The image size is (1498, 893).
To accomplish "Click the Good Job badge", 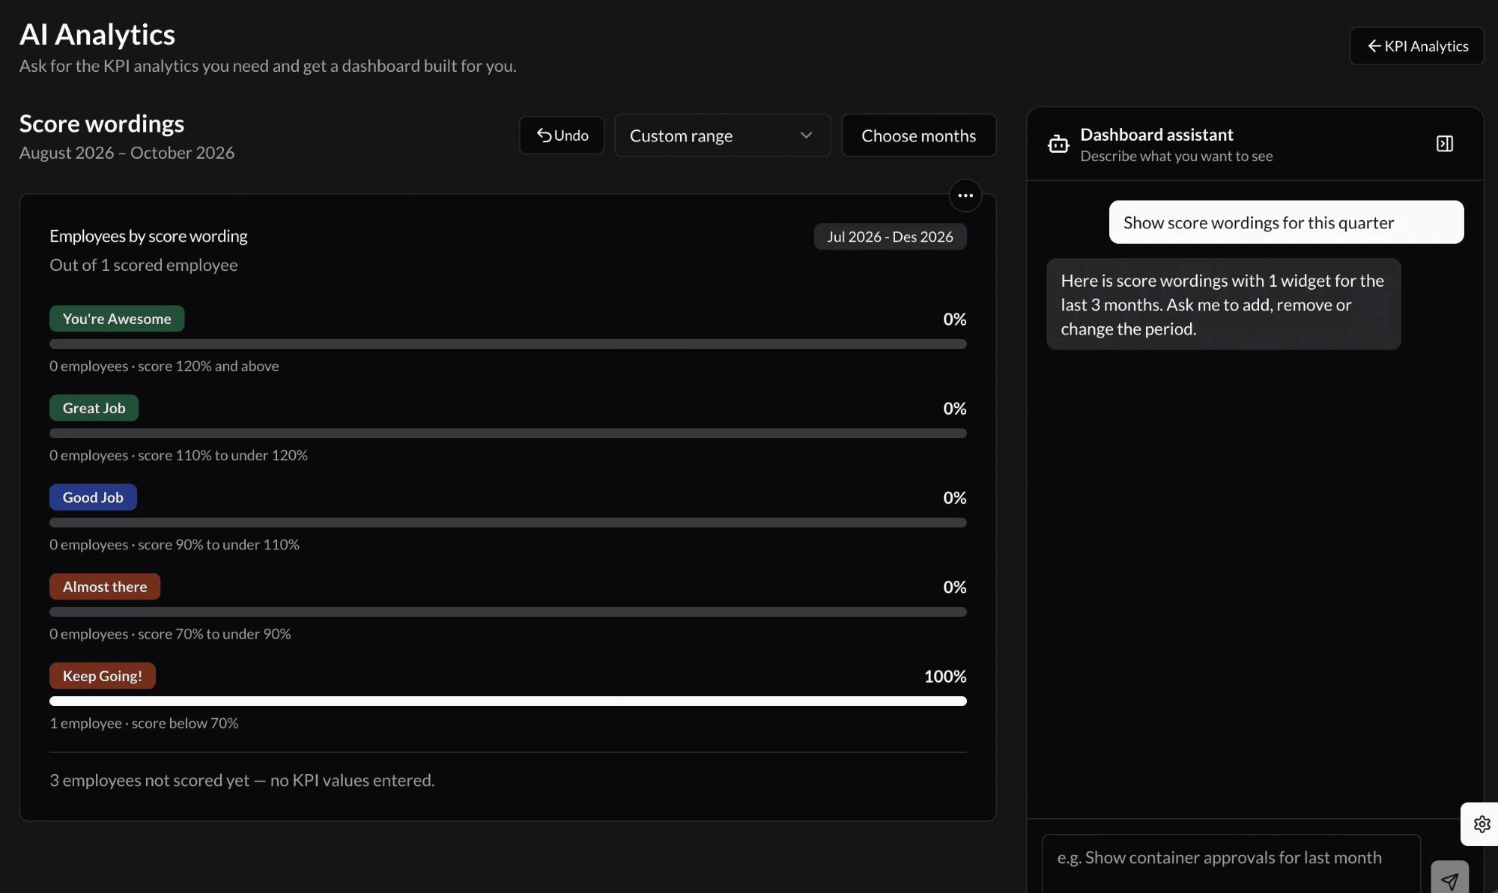I will tap(93, 497).
